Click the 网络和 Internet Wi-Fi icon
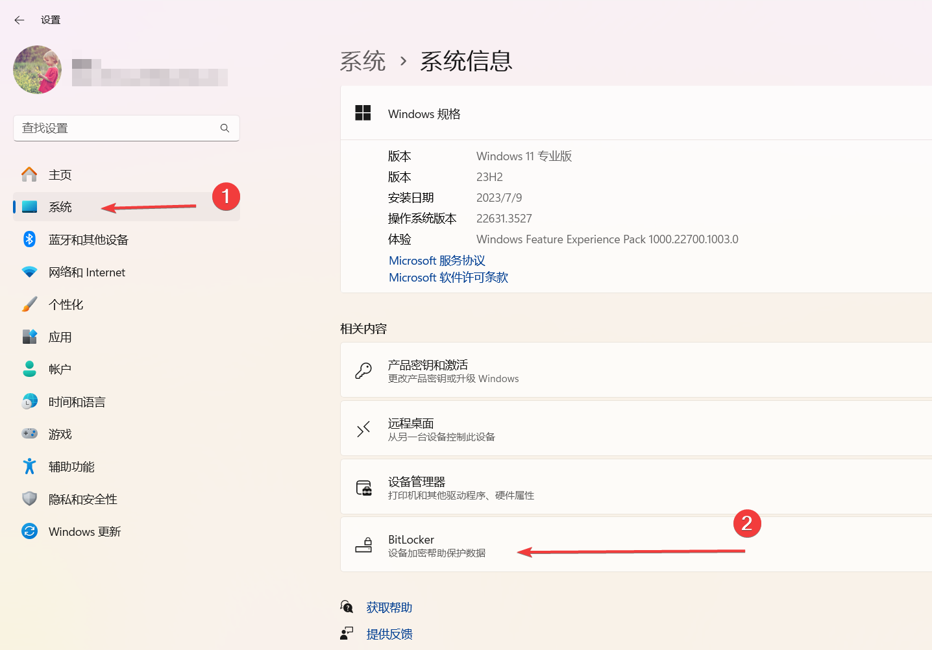Image resolution: width=932 pixels, height=650 pixels. 29,272
